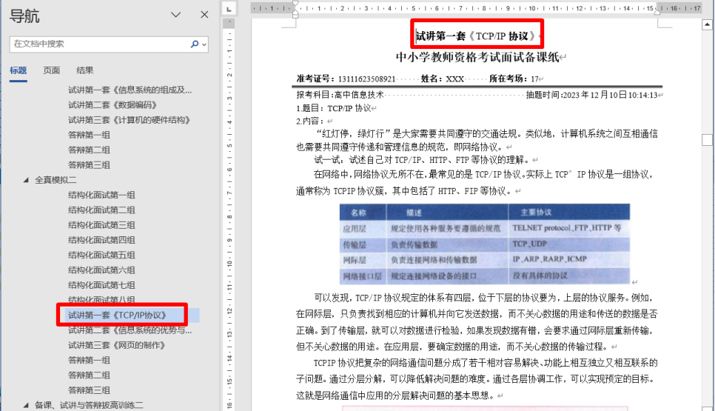Click the tab selector icon beside the ruler
This screenshot has height=411, width=715.
(229, 9)
